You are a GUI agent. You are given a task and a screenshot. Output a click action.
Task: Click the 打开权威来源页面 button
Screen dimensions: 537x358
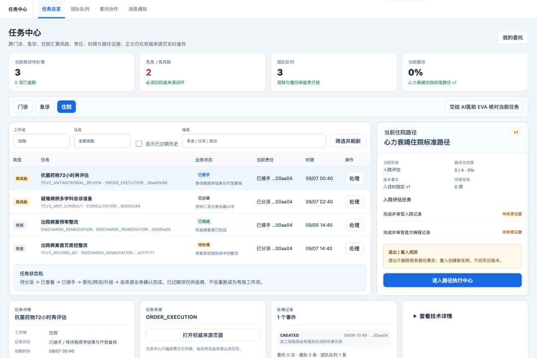tap(203, 335)
